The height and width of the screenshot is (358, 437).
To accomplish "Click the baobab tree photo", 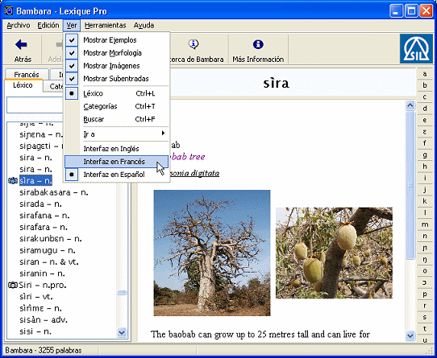I will [212, 253].
